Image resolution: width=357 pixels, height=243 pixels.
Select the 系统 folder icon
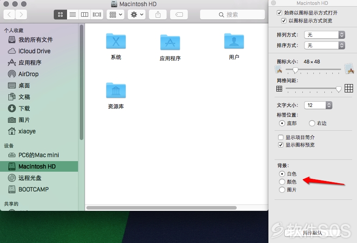coord(116,41)
